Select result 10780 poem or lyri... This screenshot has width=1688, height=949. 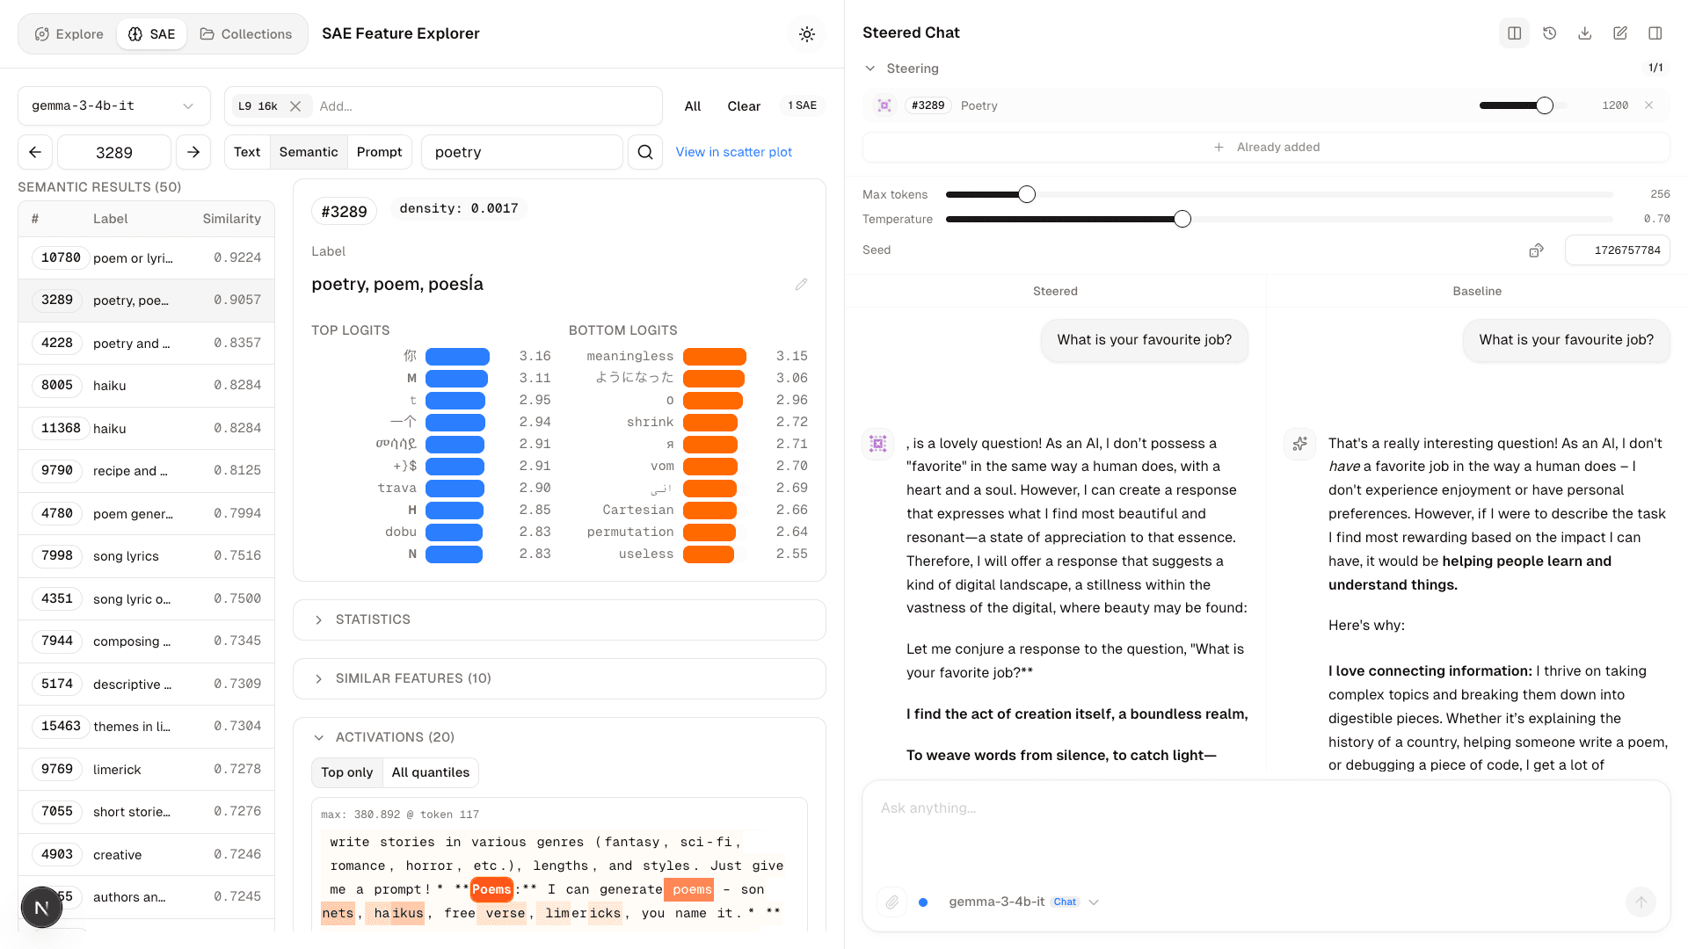146,257
